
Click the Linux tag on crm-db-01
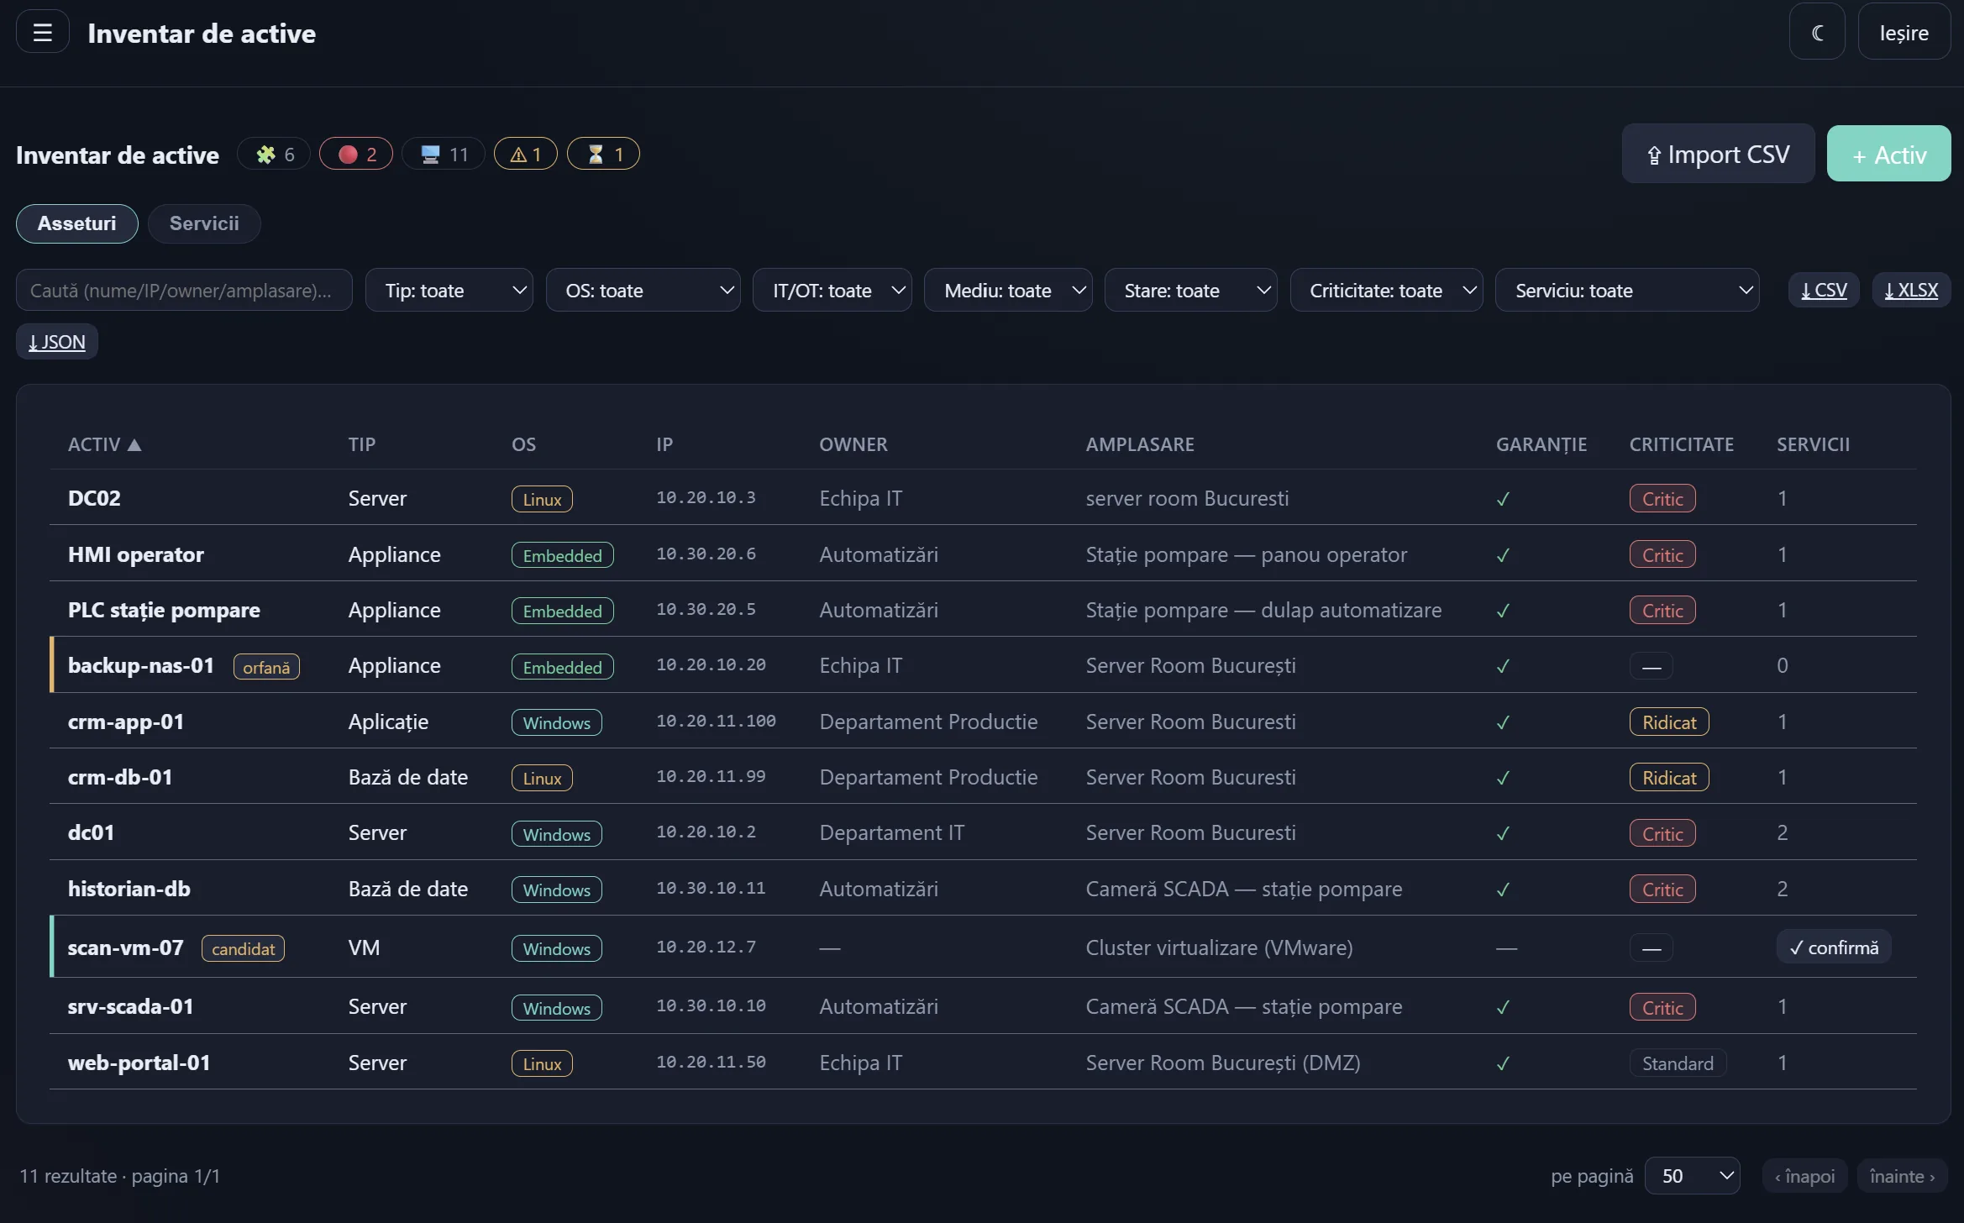542,778
